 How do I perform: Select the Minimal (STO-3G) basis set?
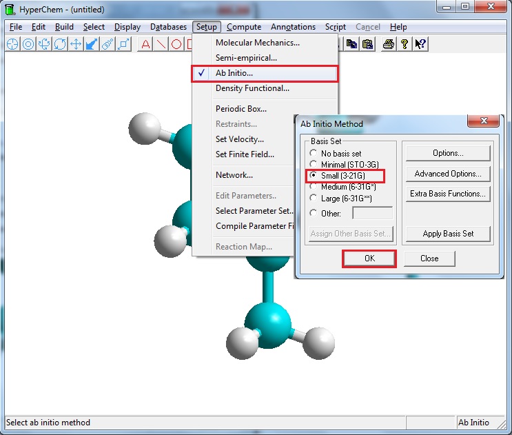pos(314,165)
